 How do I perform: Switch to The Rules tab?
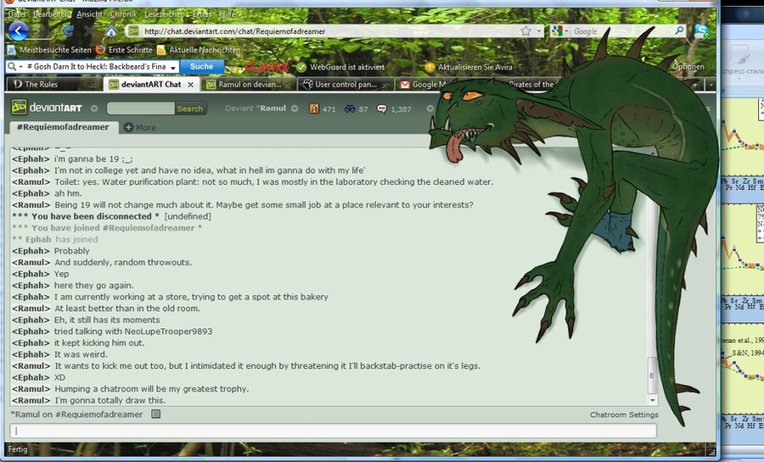(x=53, y=84)
